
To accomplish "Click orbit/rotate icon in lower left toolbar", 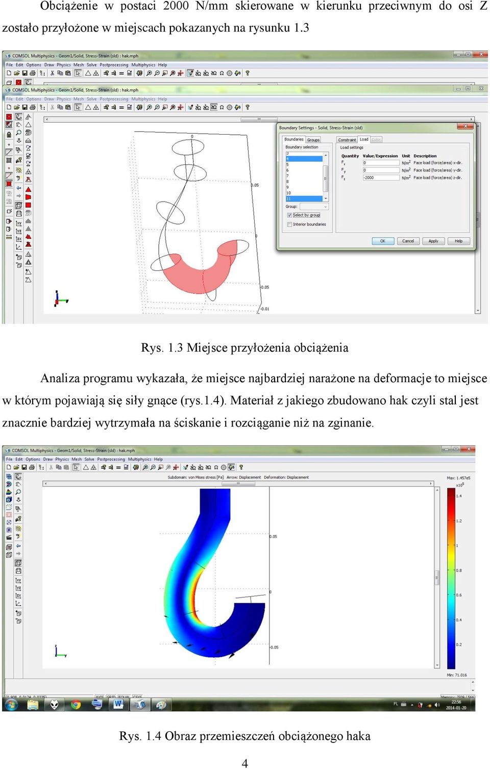I will coord(18,476).
